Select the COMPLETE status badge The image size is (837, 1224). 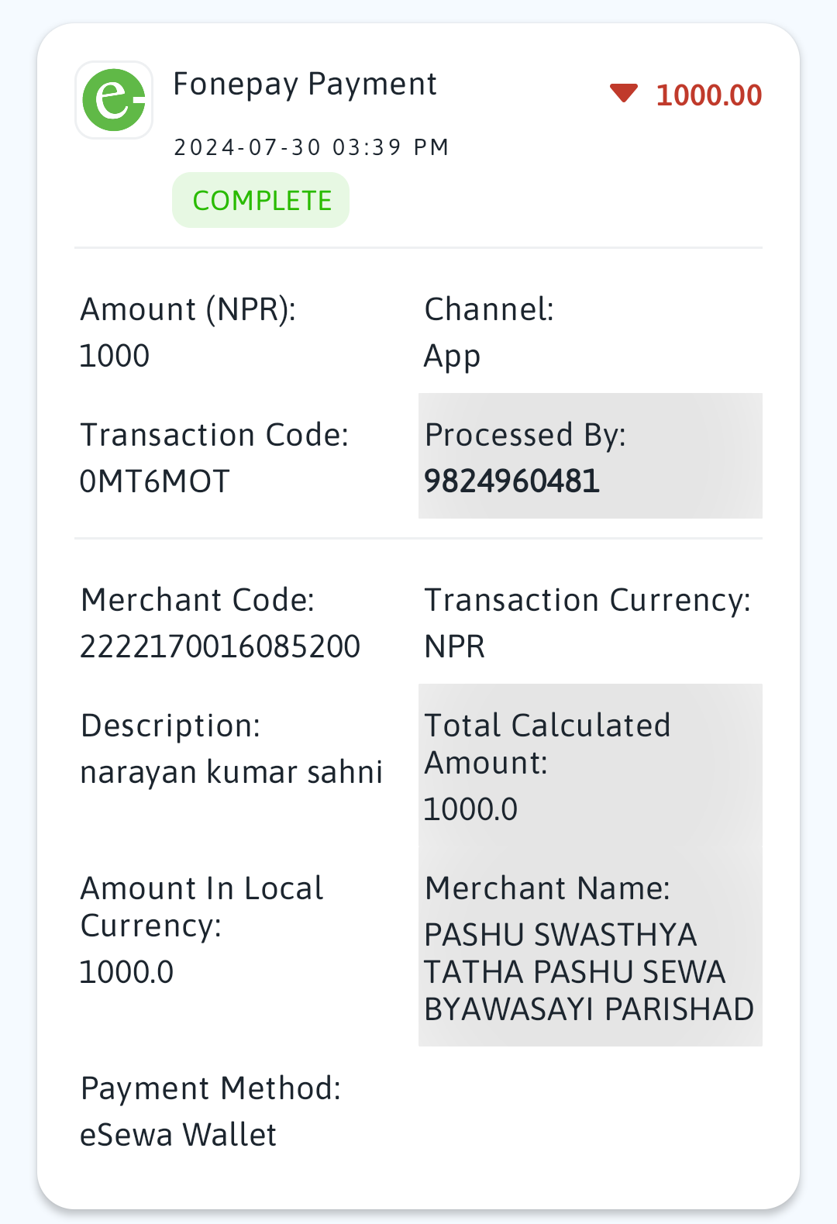pyautogui.click(x=261, y=200)
